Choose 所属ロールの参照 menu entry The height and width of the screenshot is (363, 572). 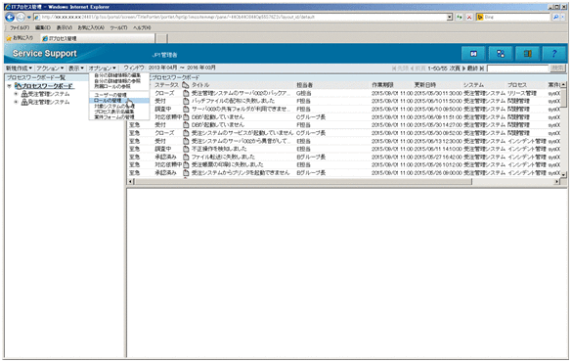(x=112, y=86)
